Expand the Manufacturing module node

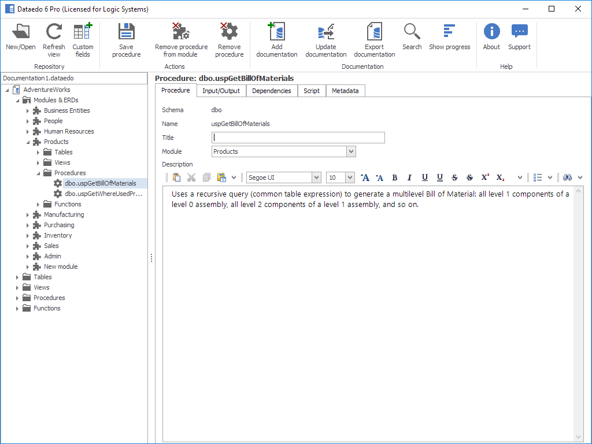tap(27, 214)
